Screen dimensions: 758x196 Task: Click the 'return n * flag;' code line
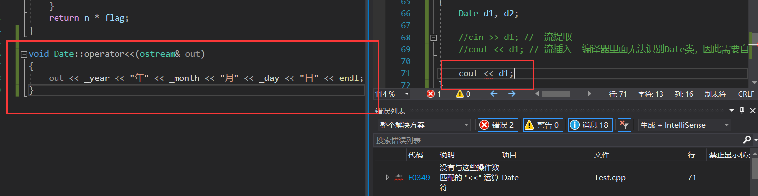pos(89,18)
